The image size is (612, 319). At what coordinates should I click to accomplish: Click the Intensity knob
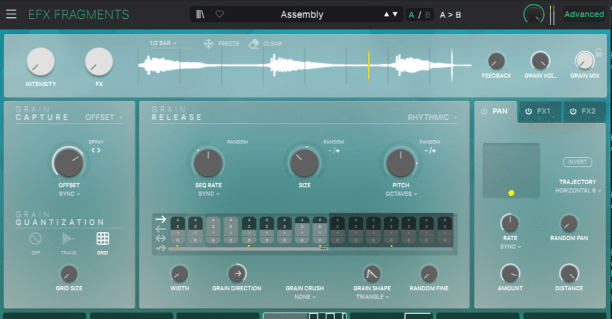pyautogui.click(x=41, y=62)
